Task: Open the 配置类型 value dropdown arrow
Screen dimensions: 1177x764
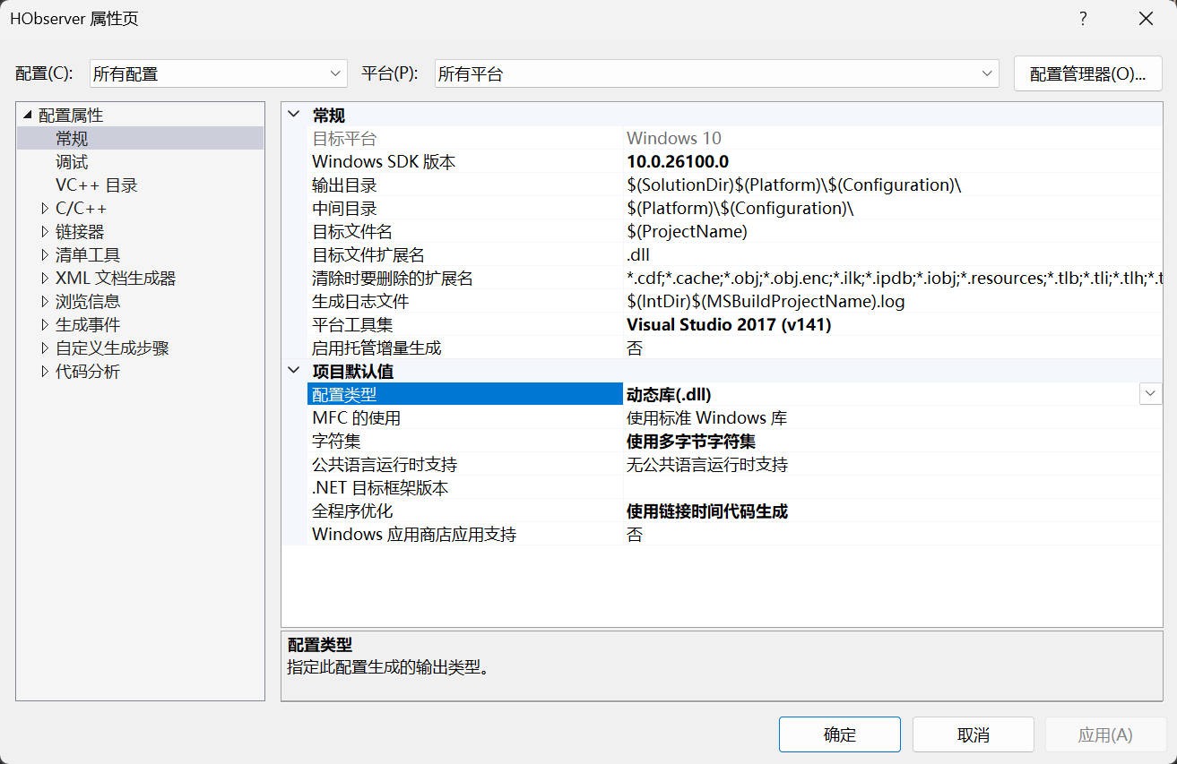Action: [1150, 394]
